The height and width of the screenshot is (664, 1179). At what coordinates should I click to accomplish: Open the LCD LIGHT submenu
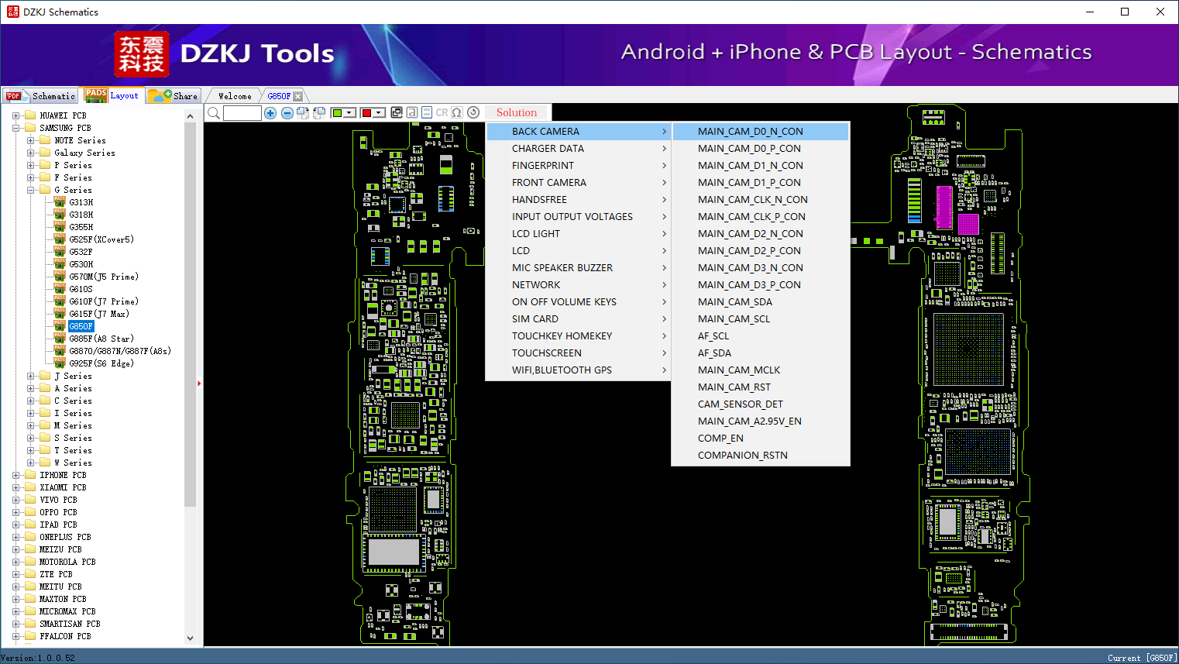pos(579,234)
